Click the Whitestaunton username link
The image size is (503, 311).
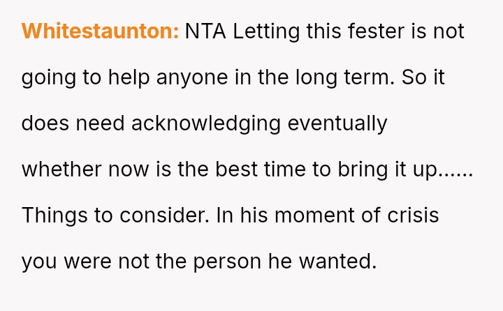coord(100,31)
